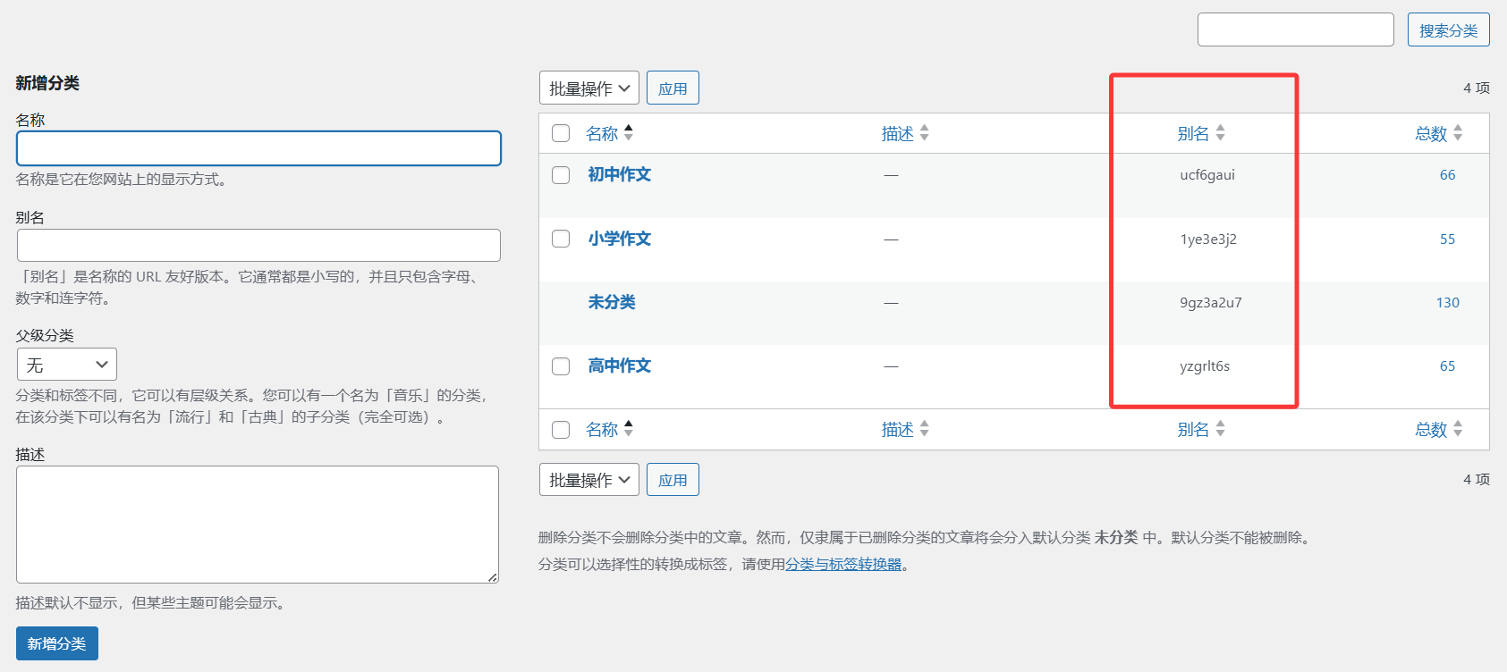Sort by 名称 in table footer
This screenshot has width=1507, height=672.
602,430
